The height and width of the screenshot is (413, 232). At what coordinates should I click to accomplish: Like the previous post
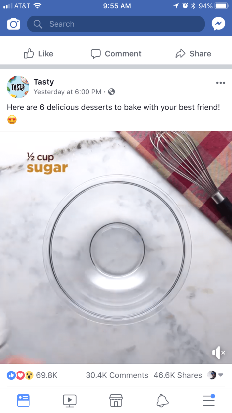38,54
